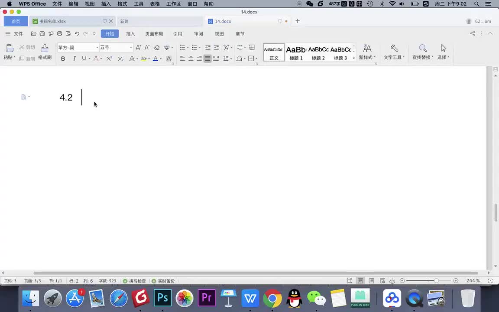499x312 pixels.
Task: Click the share icon at top right
Action: click(473, 33)
